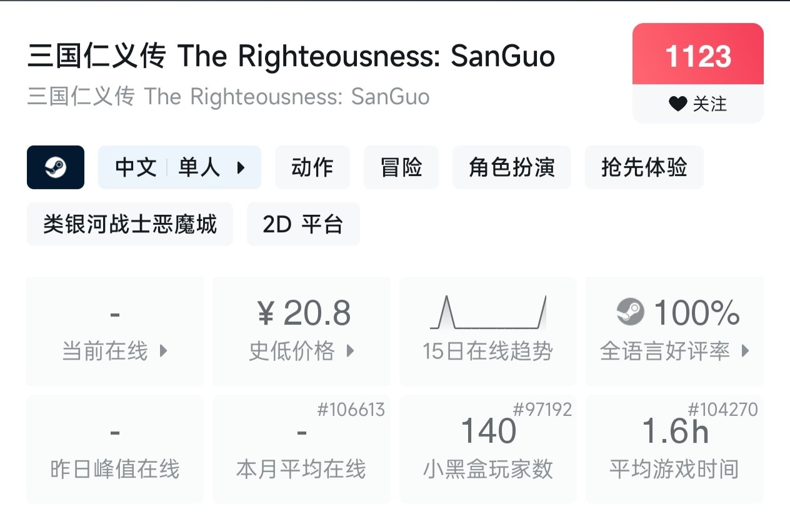Open the 小黑盒玩家数 stat card

pos(488,448)
